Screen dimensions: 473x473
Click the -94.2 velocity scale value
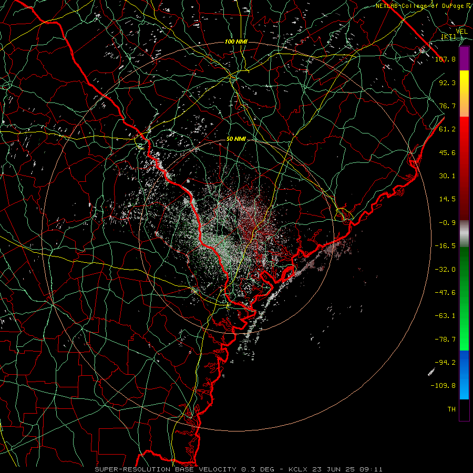445,363
